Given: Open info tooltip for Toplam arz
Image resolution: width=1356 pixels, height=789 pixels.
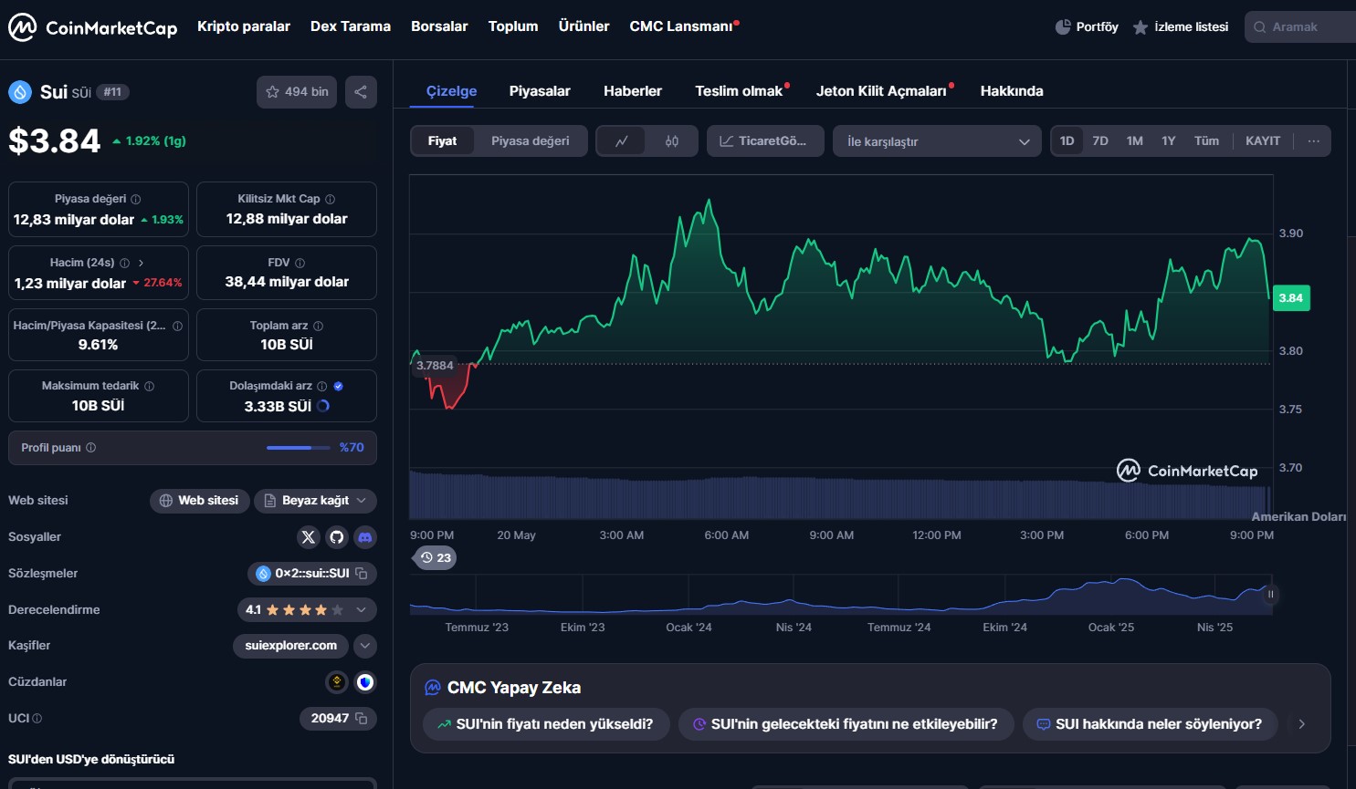Looking at the screenshot, I should [319, 326].
